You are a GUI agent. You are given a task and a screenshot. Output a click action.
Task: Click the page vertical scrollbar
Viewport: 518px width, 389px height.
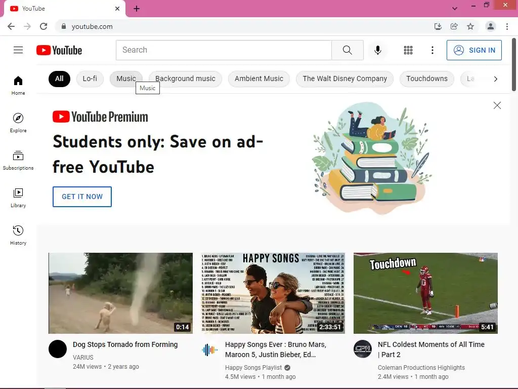[514, 64]
